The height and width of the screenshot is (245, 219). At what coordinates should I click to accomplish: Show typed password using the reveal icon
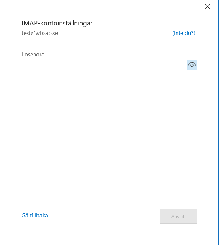[192, 65]
